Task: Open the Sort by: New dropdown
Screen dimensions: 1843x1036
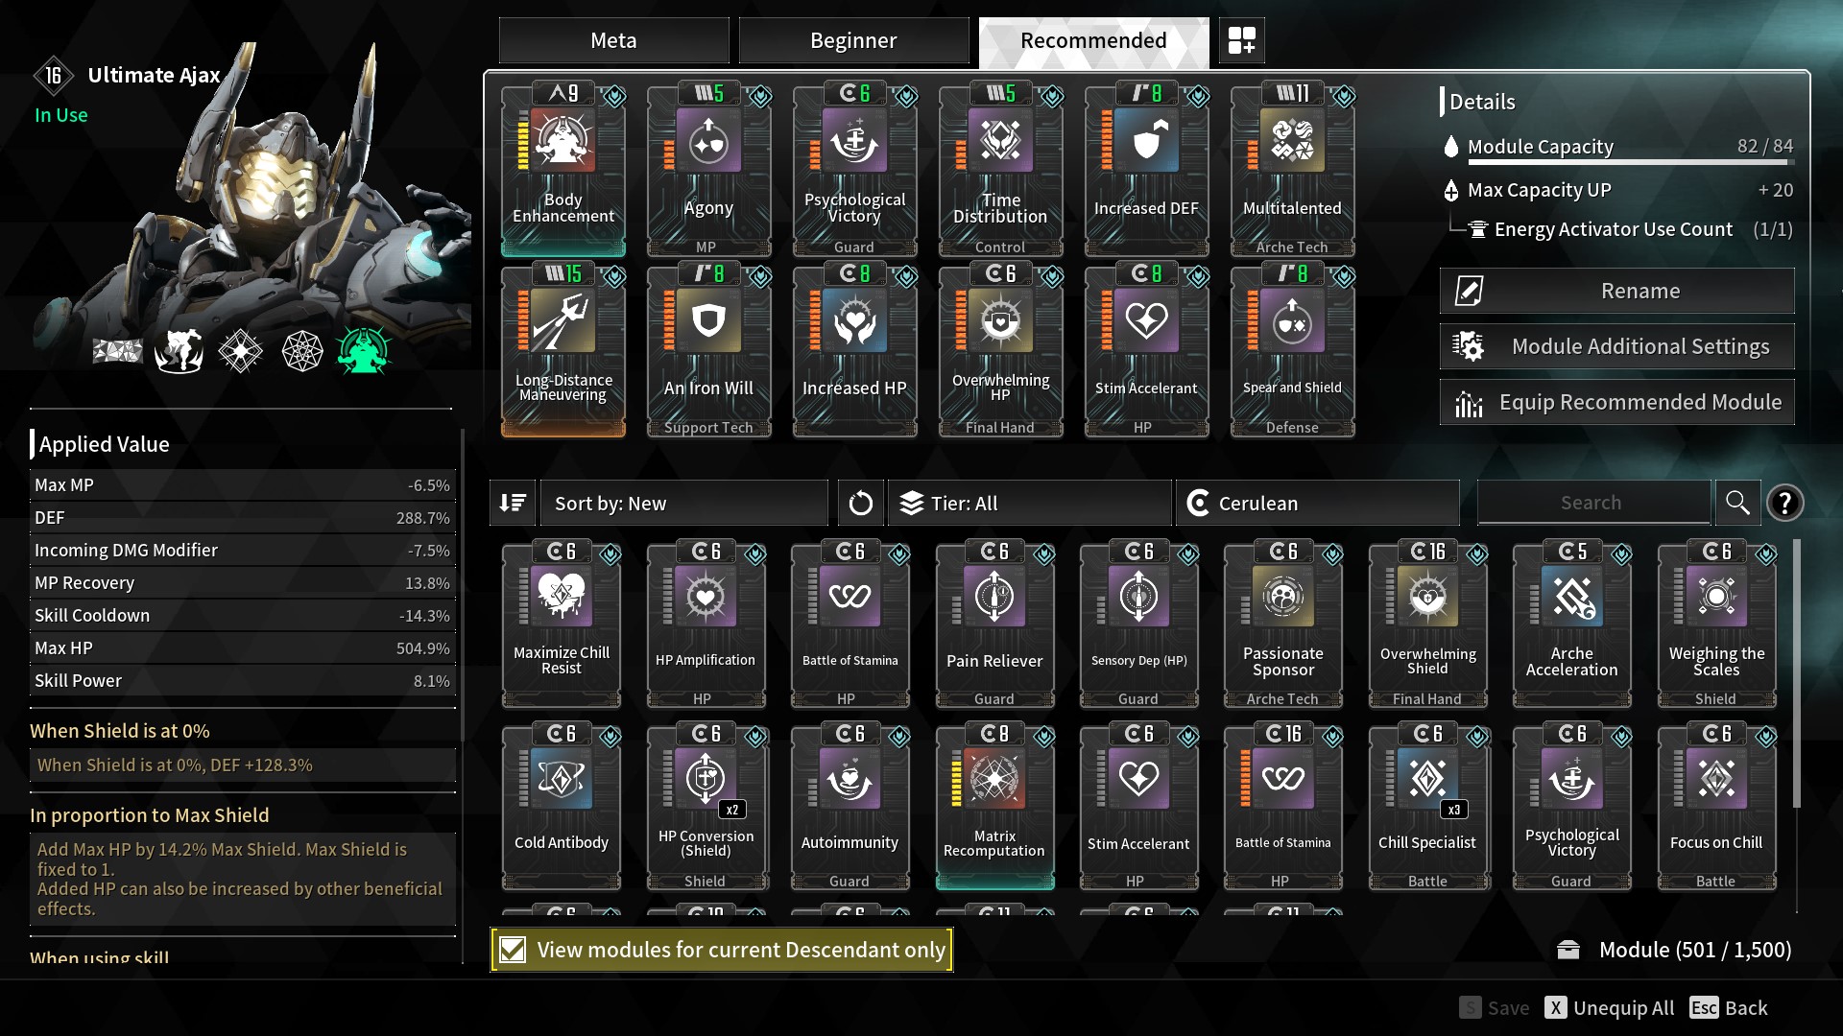Action: [683, 503]
